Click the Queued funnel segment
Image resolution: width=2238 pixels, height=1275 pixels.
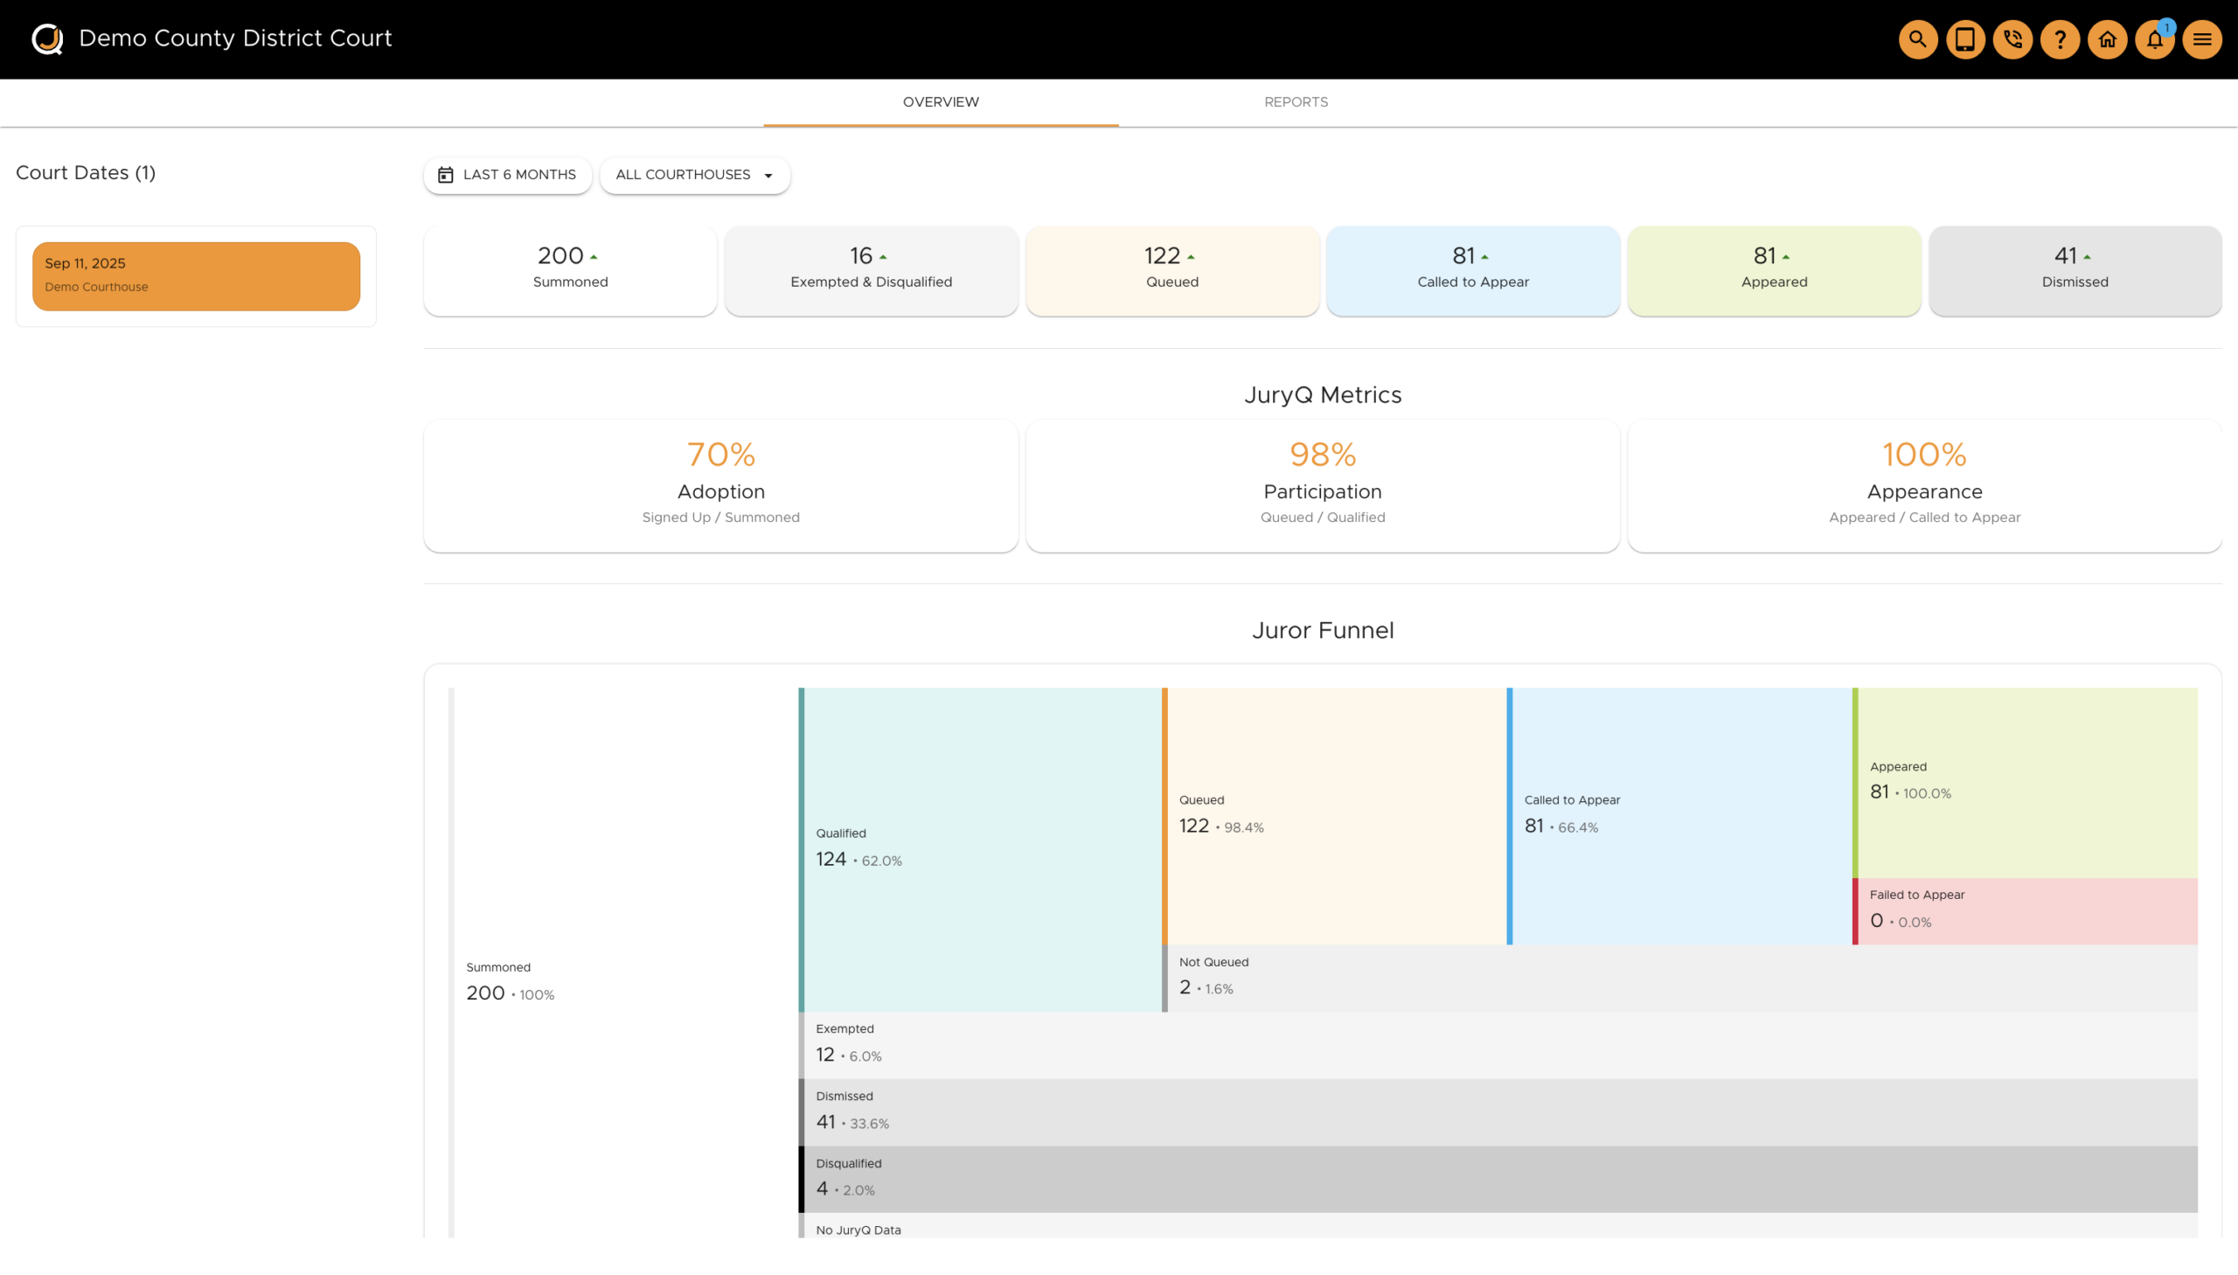click(x=1335, y=814)
